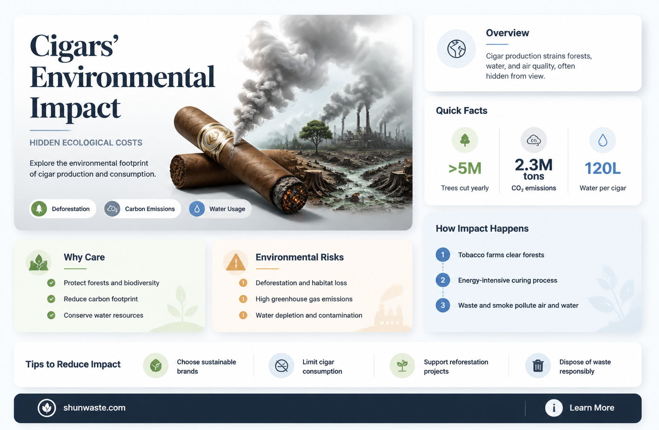Click the Trees cut yearly label

point(465,188)
